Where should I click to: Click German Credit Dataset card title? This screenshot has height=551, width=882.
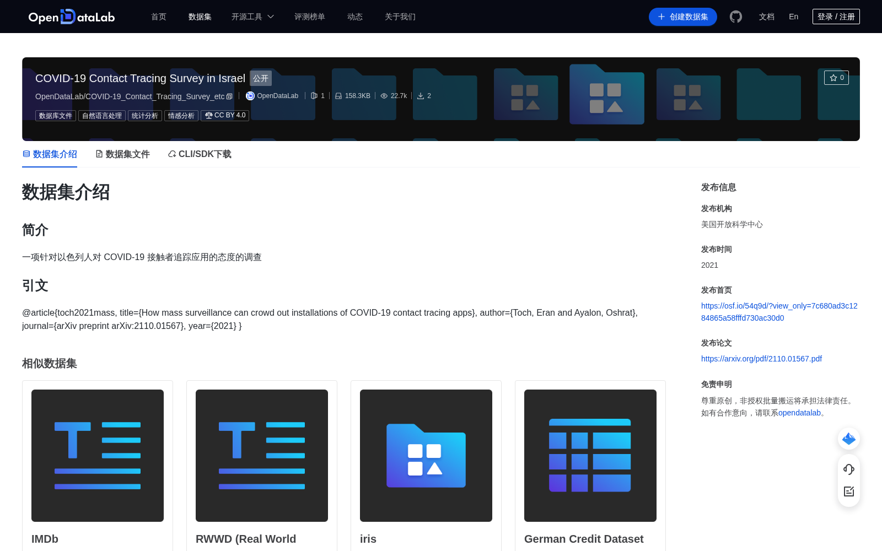[x=584, y=539]
